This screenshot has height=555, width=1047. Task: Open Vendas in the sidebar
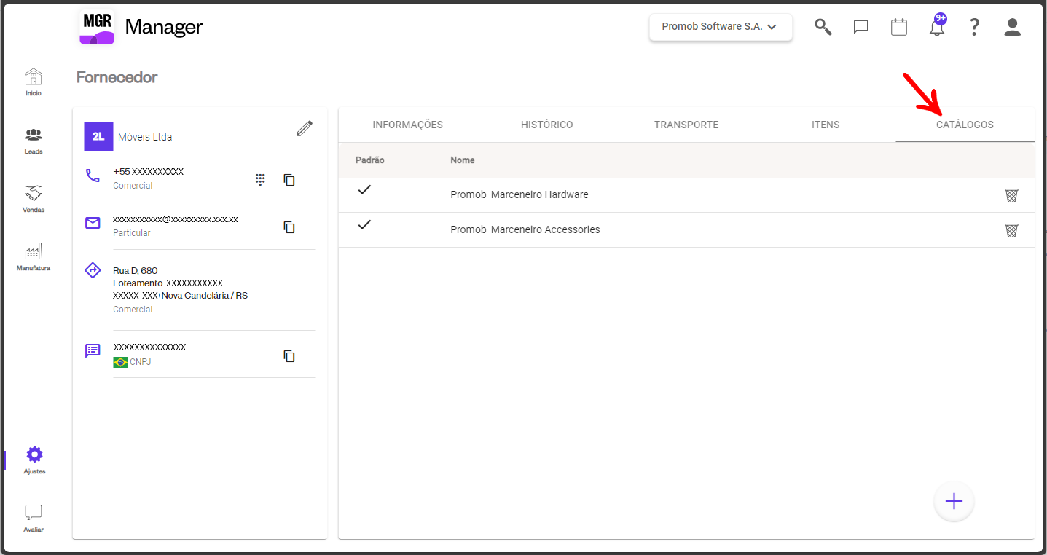pos(34,199)
